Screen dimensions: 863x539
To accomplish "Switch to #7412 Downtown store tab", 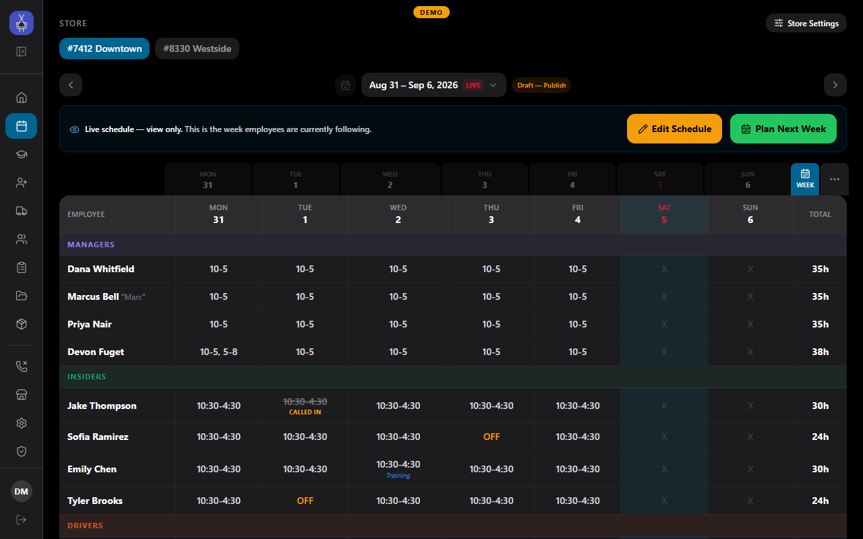I will click(105, 49).
